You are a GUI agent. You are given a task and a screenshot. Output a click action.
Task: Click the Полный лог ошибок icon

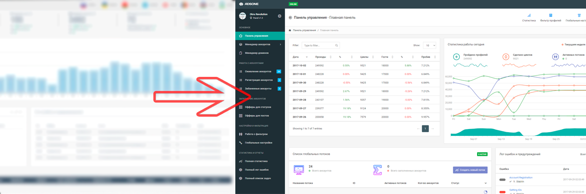point(241,170)
